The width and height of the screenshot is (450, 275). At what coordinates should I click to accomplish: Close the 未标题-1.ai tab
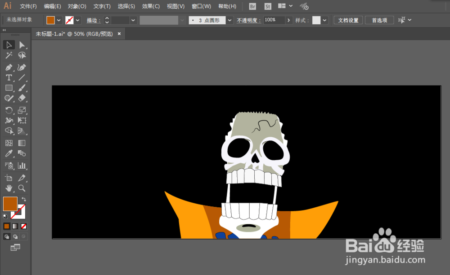pyautogui.click(x=119, y=34)
